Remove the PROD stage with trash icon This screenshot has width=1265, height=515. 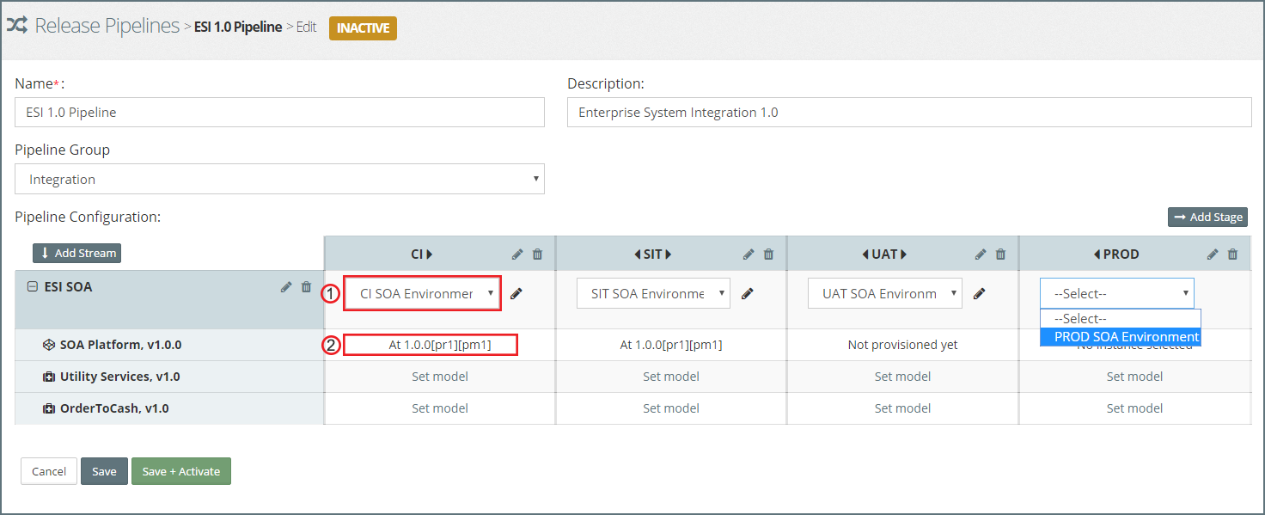[x=1232, y=254]
